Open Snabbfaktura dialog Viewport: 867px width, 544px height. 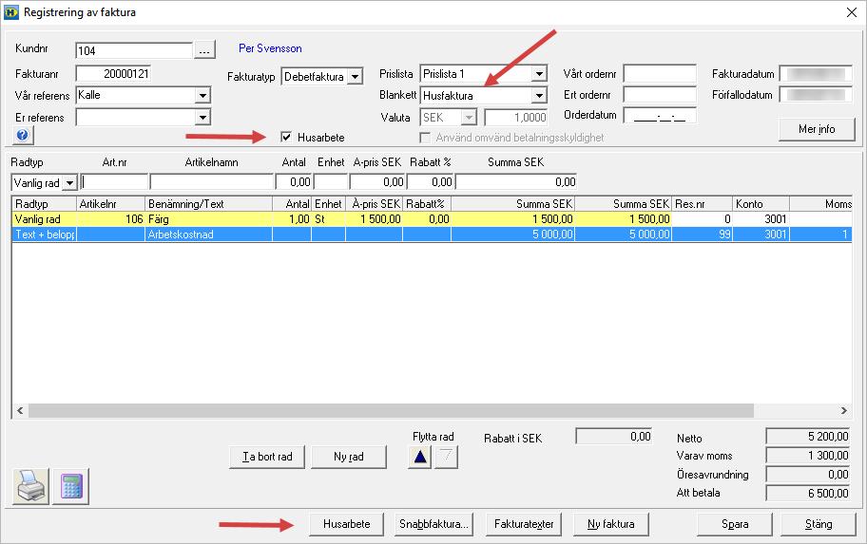(433, 524)
